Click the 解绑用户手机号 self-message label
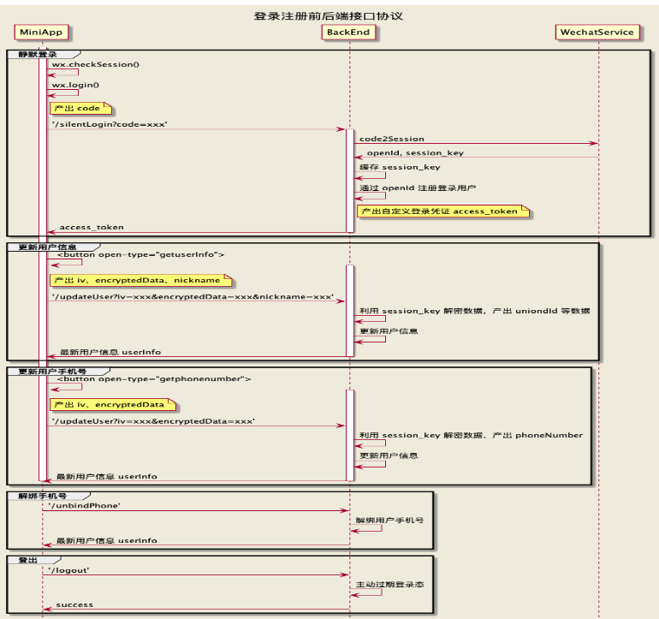Image resolution: width=659 pixels, height=619 pixels. click(389, 521)
